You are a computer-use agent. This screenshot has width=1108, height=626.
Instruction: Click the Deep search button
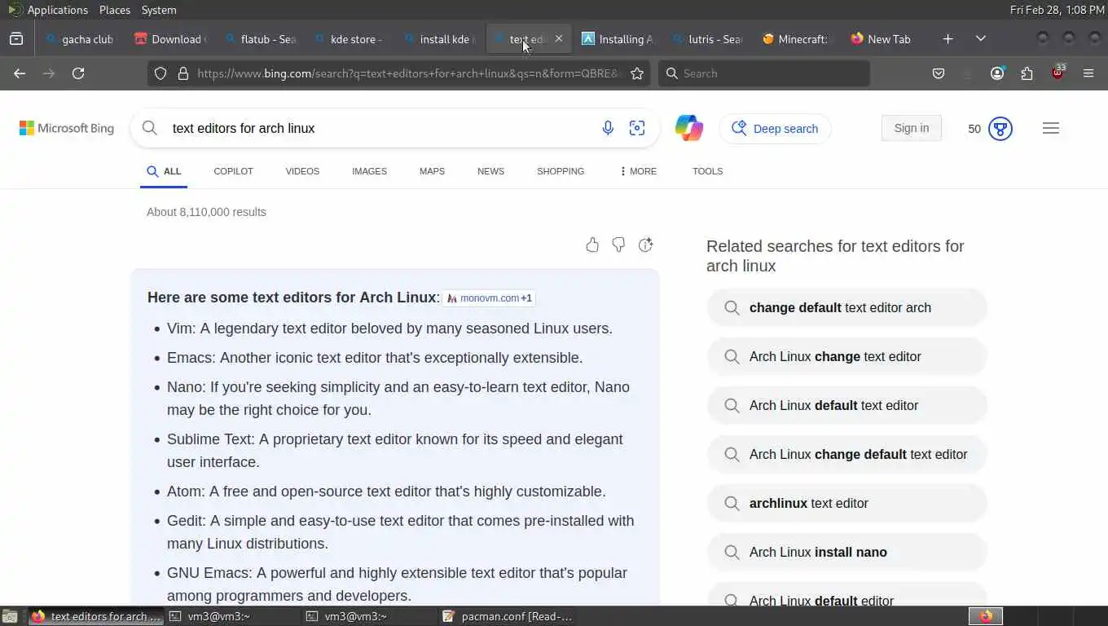click(775, 129)
